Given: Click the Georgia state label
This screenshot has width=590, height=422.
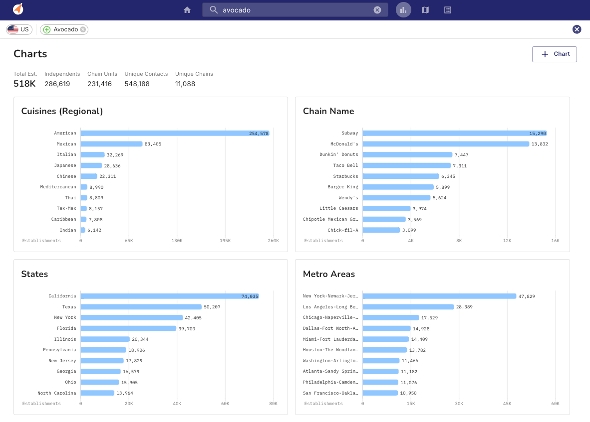Looking at the screenshot, I should point(66,371).
